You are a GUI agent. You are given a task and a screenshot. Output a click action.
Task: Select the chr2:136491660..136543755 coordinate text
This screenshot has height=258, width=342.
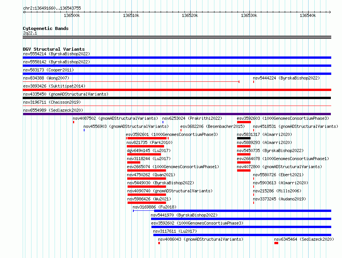pyautogui.click(x=52, y=8)
